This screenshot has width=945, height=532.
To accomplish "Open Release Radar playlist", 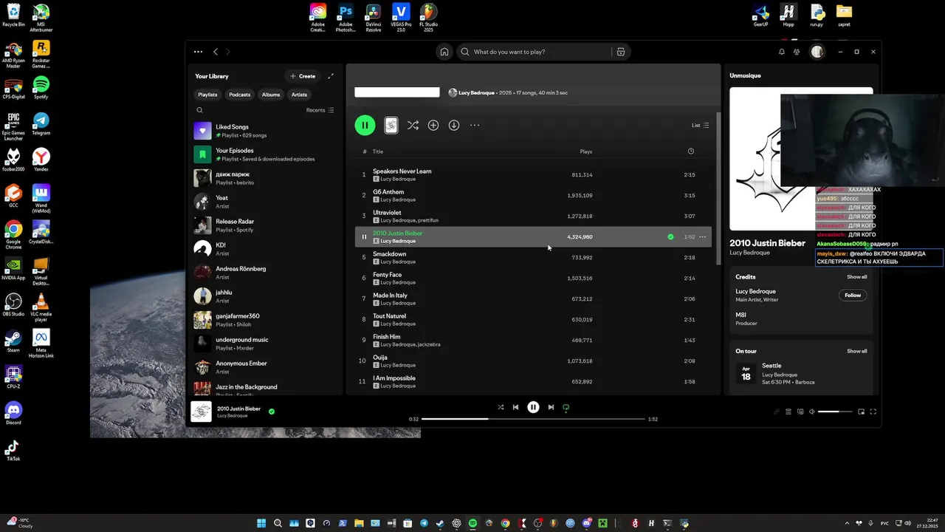I will [x=266, y=225].
